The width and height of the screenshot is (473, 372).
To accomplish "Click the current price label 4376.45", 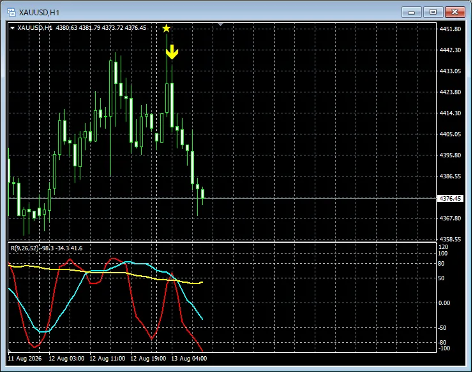I will pyautogui.click(x=450, y=198).
